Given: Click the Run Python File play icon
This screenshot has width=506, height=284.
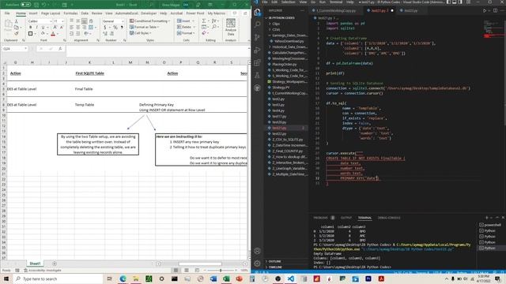Looking at the screenshot, I should [485, 10].
